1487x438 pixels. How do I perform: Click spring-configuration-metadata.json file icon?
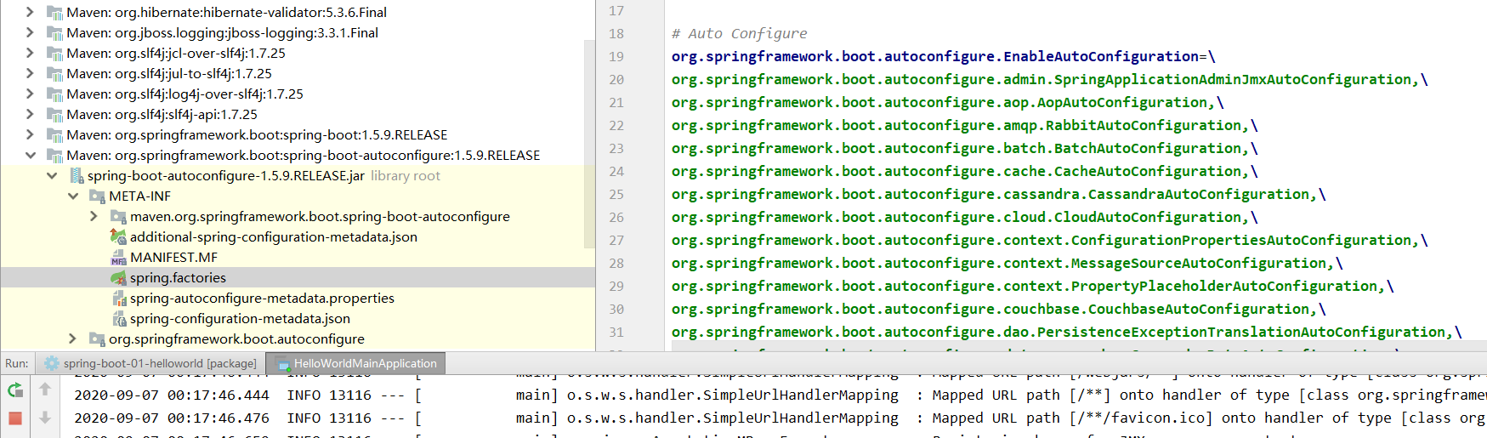(119, 318)
